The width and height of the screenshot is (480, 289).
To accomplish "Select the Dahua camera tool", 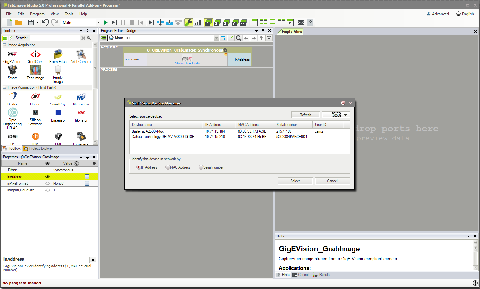I will click(35, 99).
